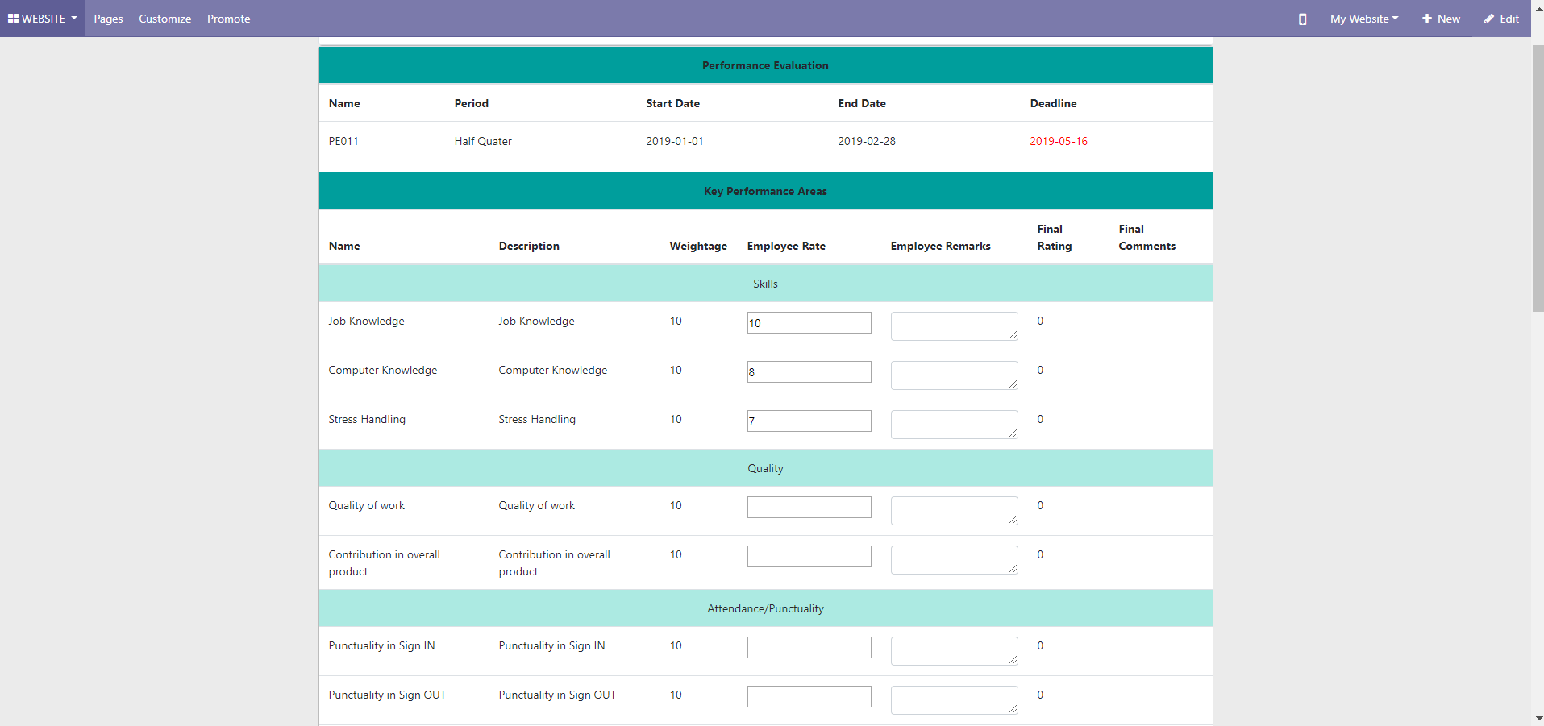Image resolution: width=1544 pixels, height=726 pixels.
Task: Click Stress Handling employee remarks textarea
Action: pyautogui.click(x=953, y=425)
